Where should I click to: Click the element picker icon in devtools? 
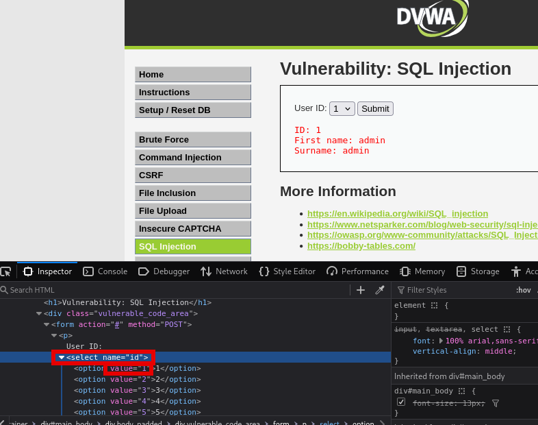6,271
